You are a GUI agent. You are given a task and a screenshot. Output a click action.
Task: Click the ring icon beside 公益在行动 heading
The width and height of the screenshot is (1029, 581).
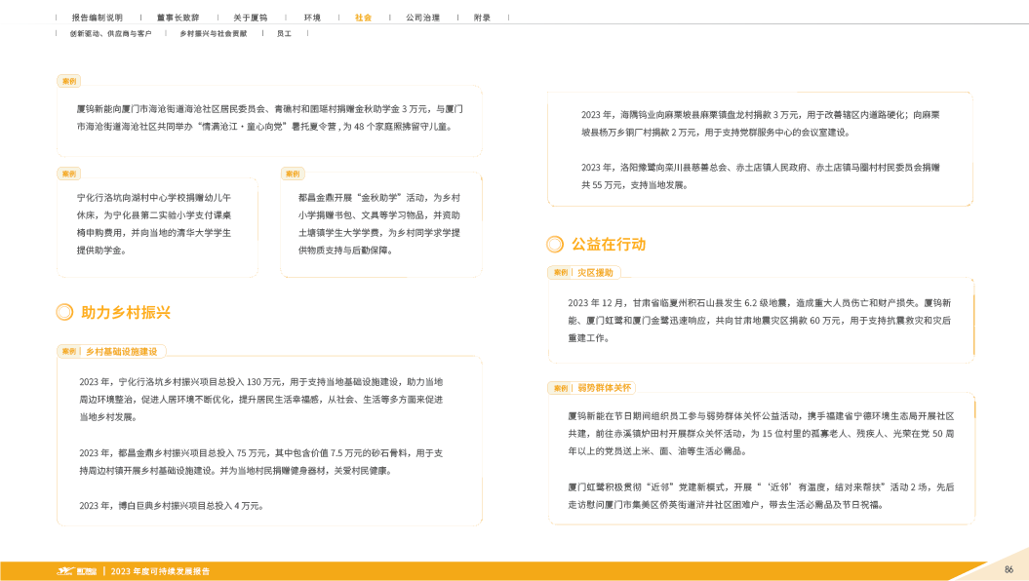click(x=554, y=244)
